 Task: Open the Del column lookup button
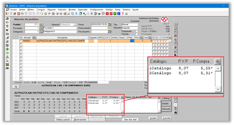pos(150,38)
